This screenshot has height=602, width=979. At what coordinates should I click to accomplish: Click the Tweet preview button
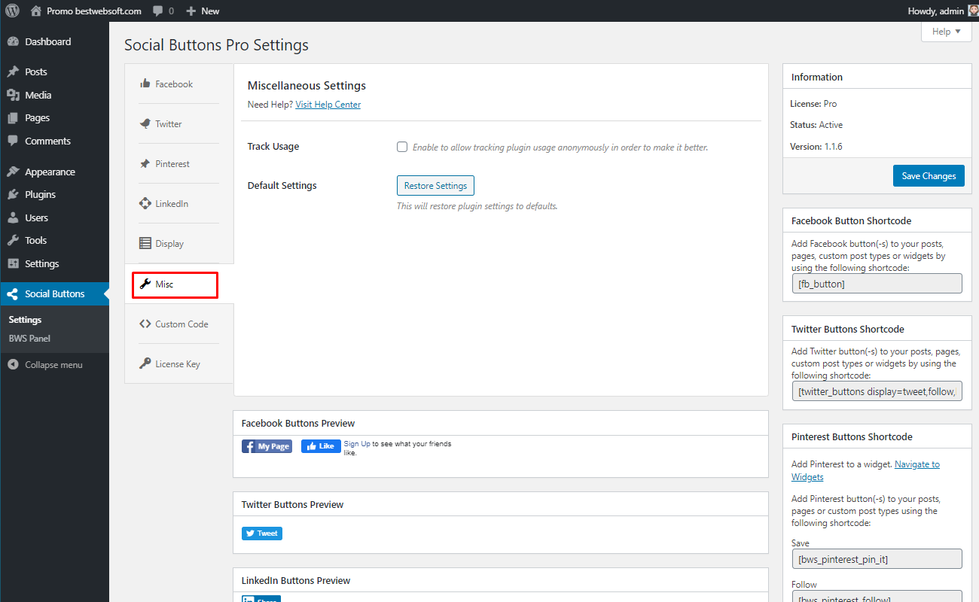point(262,534)
